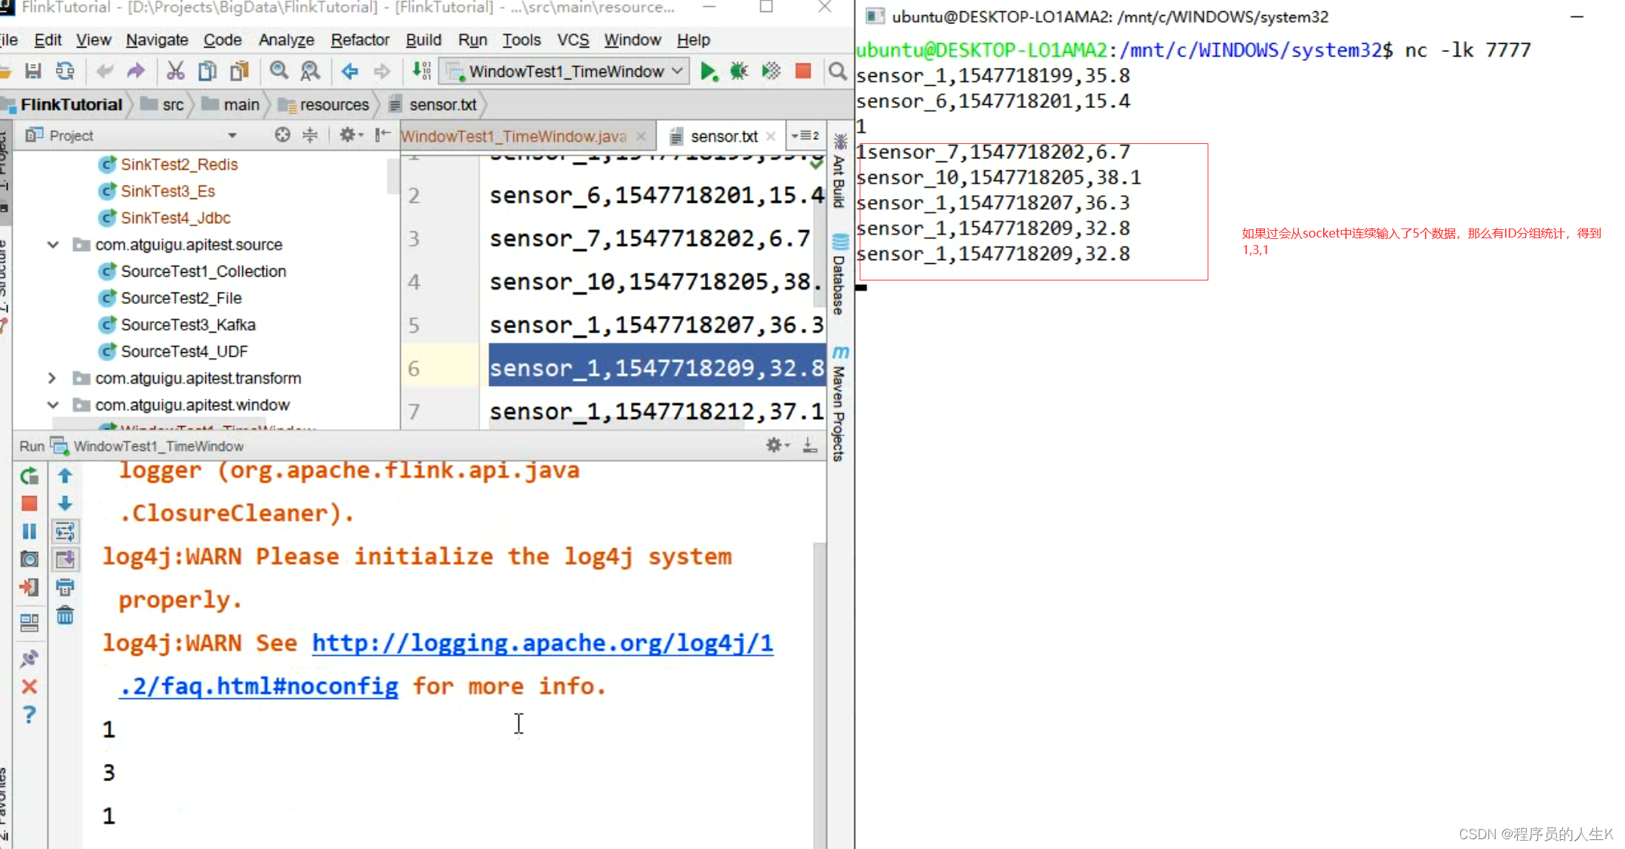This screenshot has height=849, width=1625.
Task: Click the Rerun icon in Run panel
Action: tap(29, 476)
